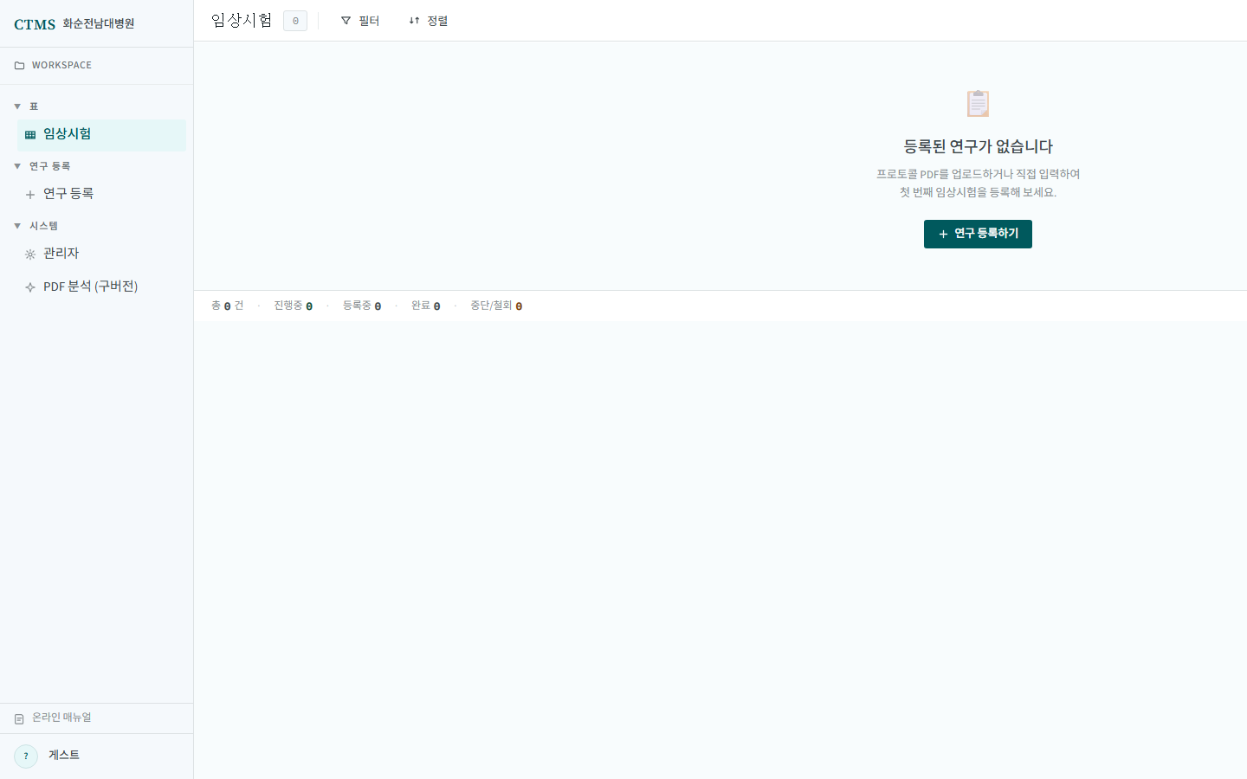Open the WORKSPACE folder icon
The height and width of the screenshot is (779, 1247).
[19, 66]
